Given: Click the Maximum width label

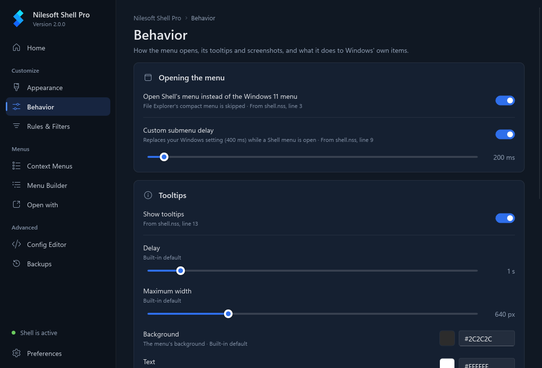Looking at the screenshot, I should 167,291.
